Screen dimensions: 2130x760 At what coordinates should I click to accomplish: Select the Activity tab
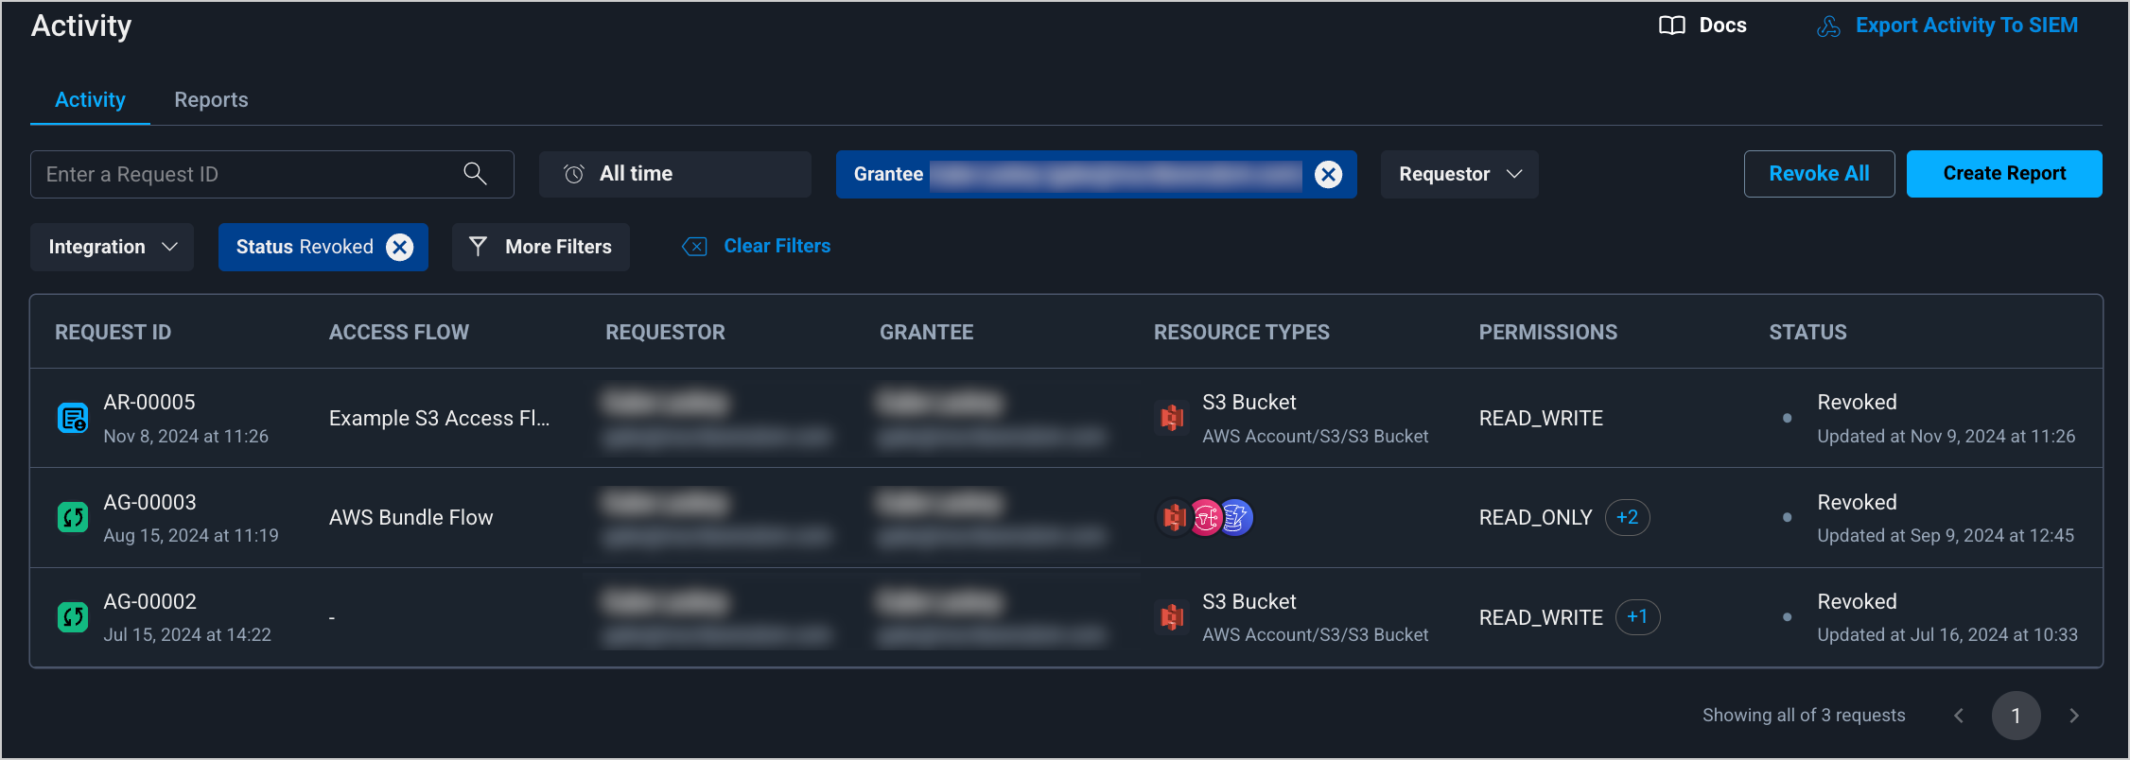90,100
